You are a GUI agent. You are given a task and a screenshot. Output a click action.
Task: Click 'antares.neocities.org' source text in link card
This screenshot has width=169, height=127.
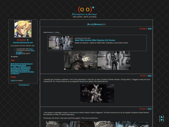[x=83, y=38]
